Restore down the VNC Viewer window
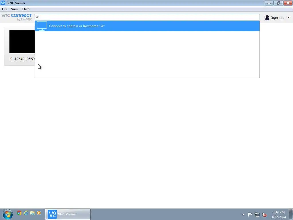 (278, 3)
